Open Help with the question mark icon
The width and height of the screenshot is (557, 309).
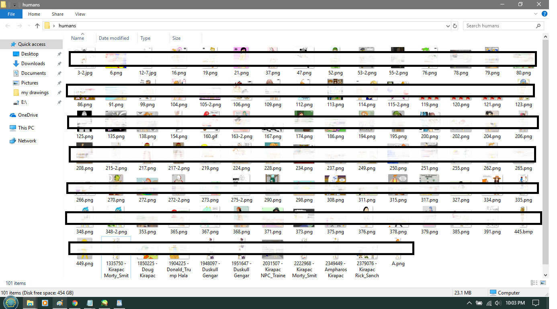point(545,14)
